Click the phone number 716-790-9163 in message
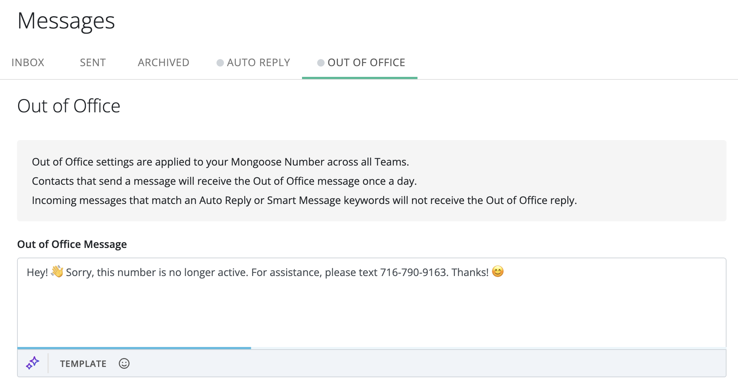 pyautogui.click(x=413, y=272)
